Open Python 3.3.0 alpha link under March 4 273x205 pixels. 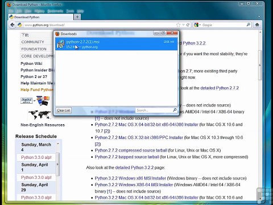(36, 157)
